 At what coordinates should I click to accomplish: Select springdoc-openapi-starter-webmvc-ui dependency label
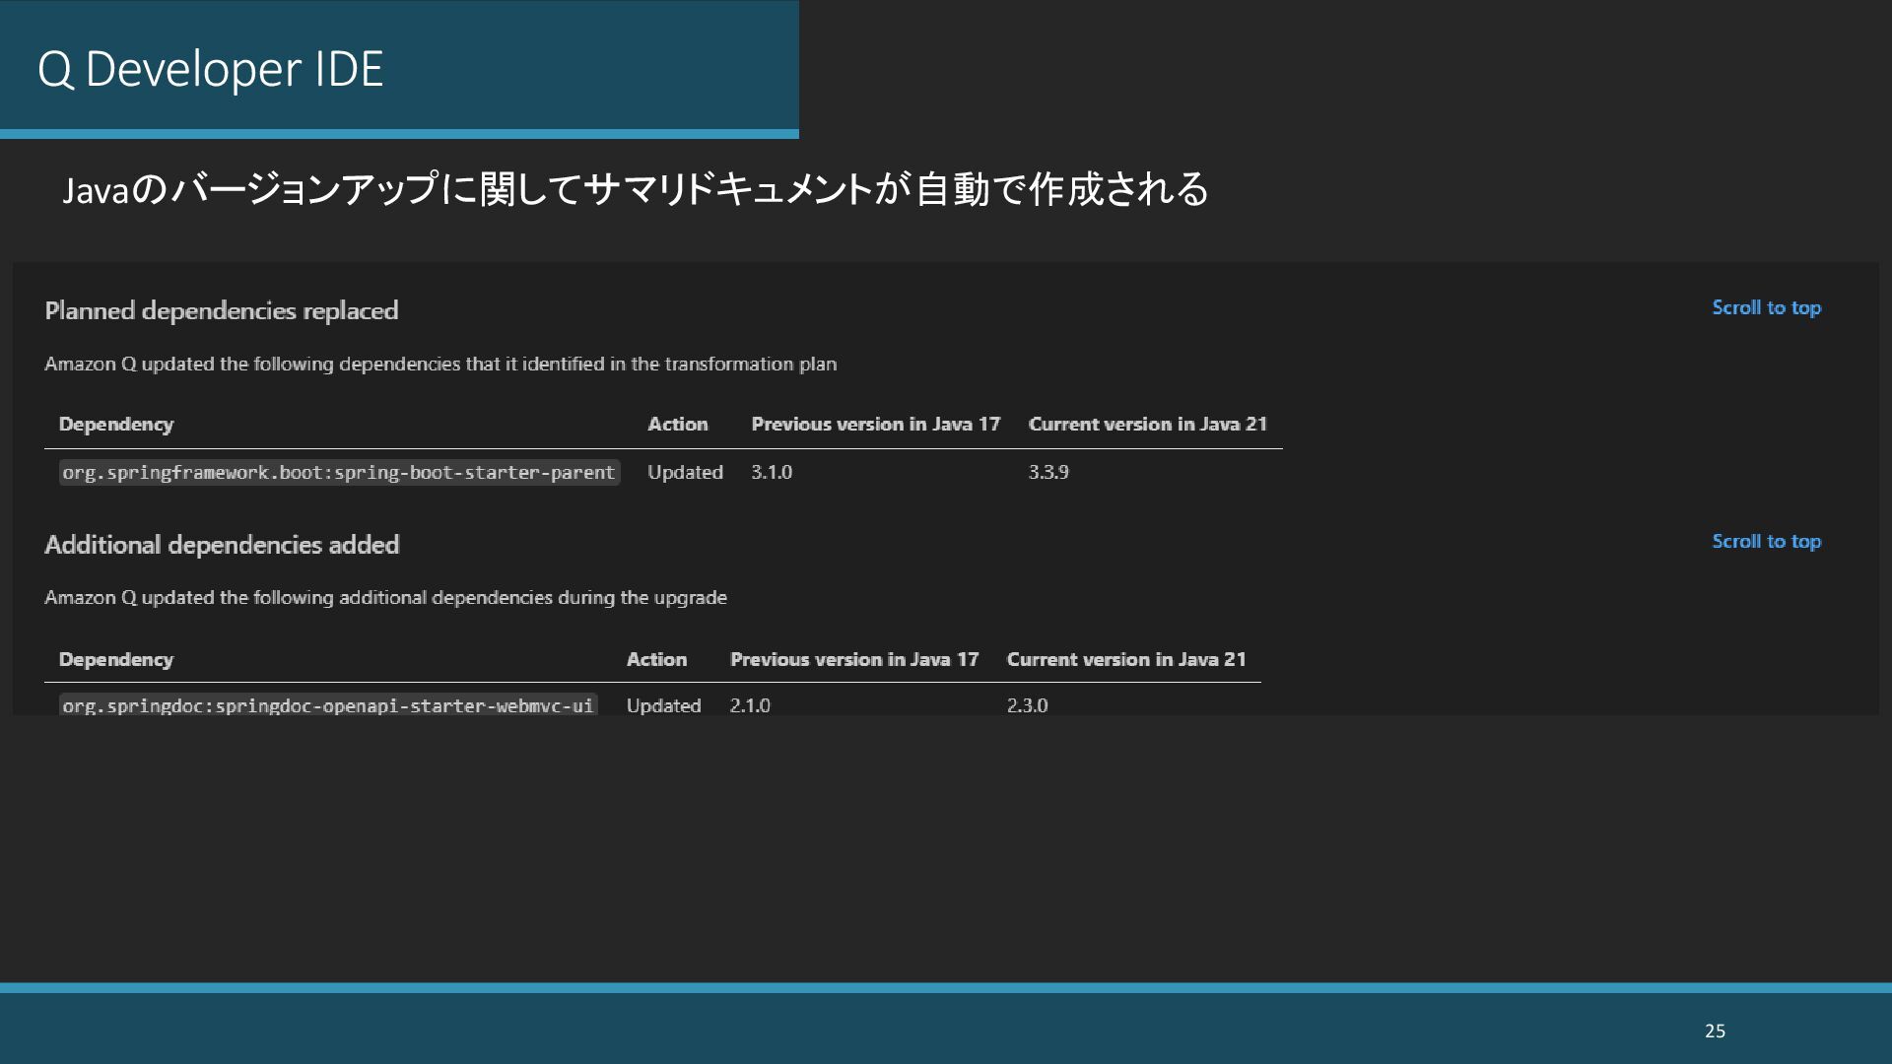pos(328,705)
